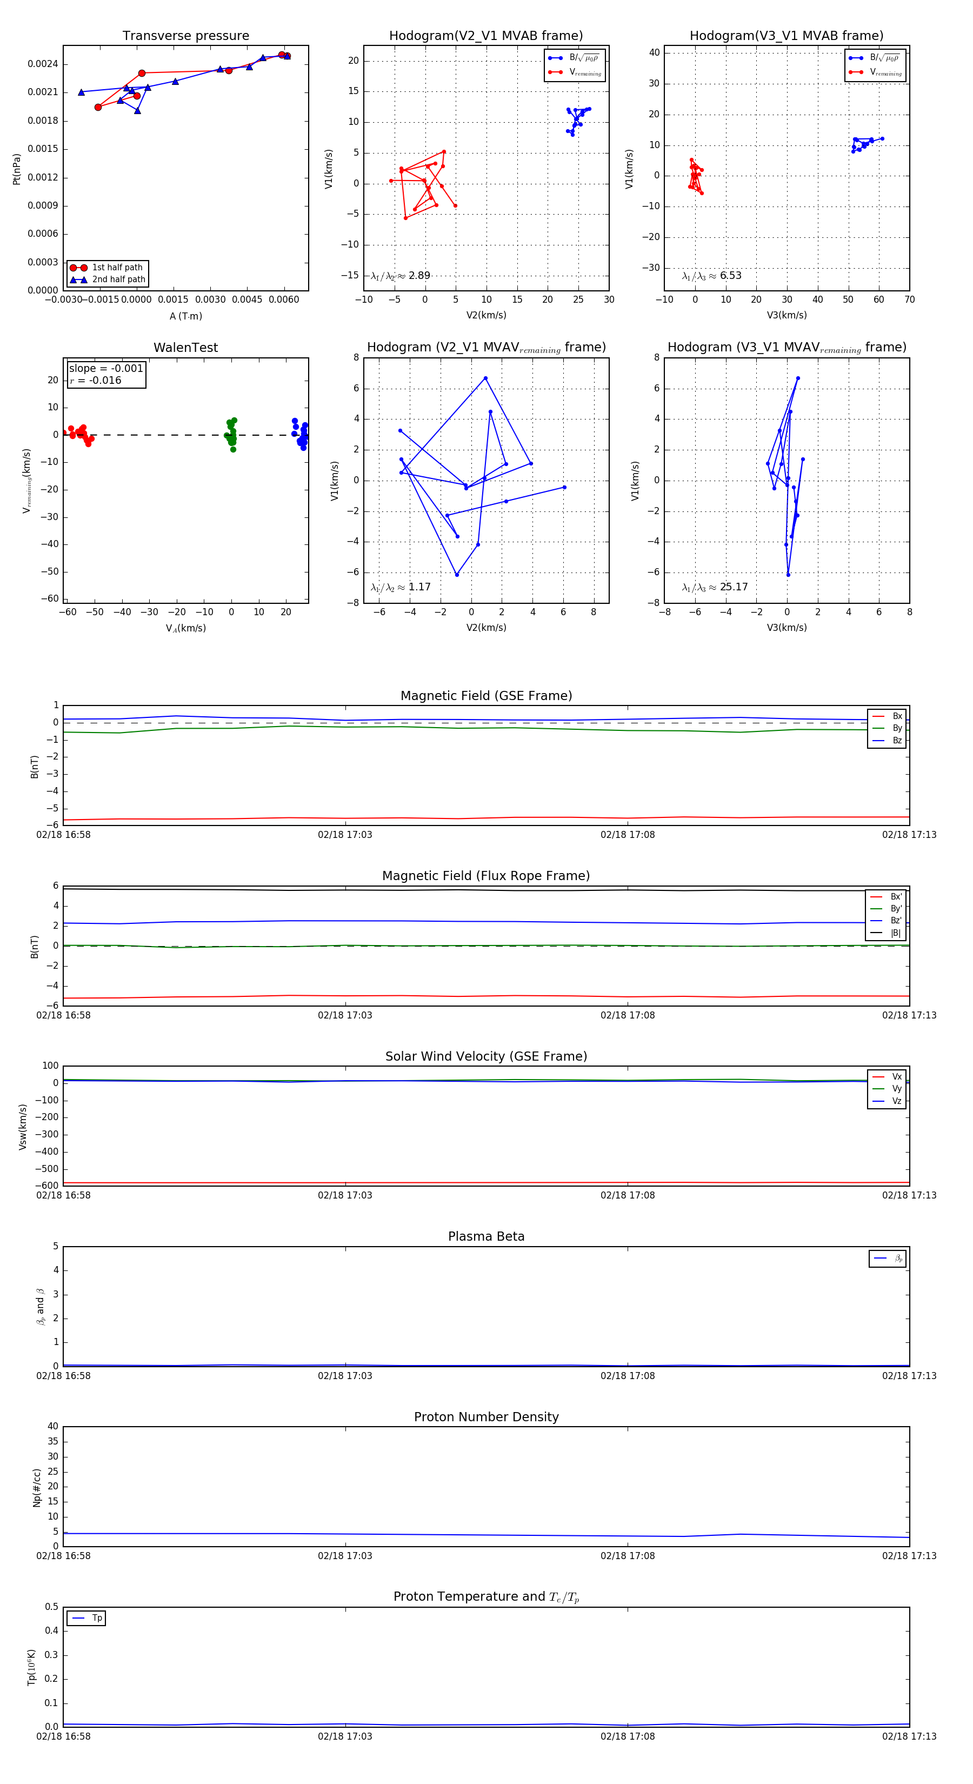Click the 'Np(#/cc)' y-axis label
Screen dimensions: 973x1784
(x=37, y=1488)
